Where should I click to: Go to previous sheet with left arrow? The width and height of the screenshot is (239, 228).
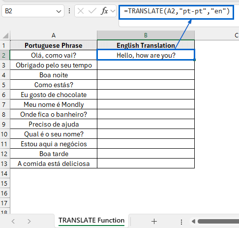(13, 221)
